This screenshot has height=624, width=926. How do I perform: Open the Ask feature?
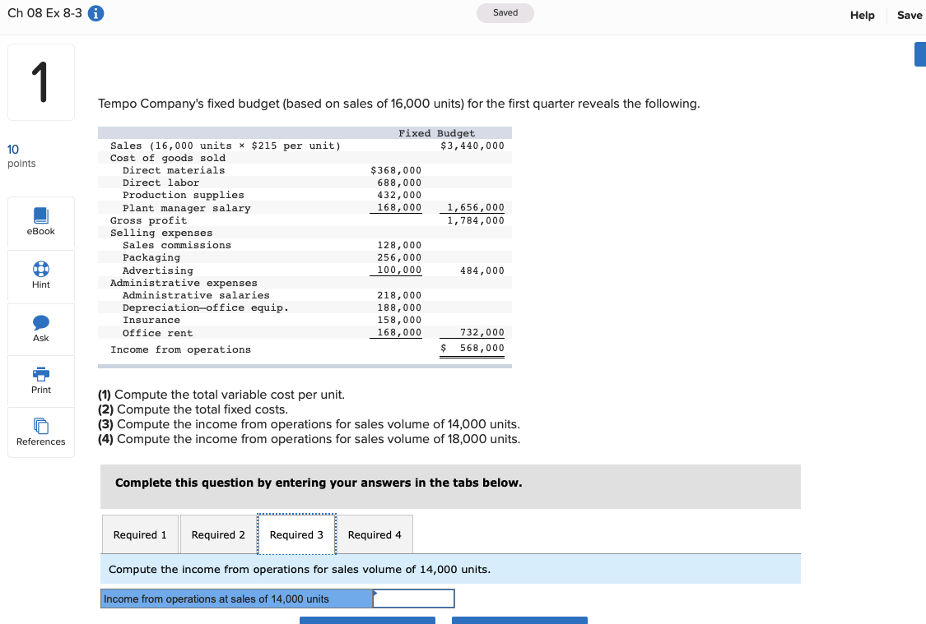coord(40,329)
